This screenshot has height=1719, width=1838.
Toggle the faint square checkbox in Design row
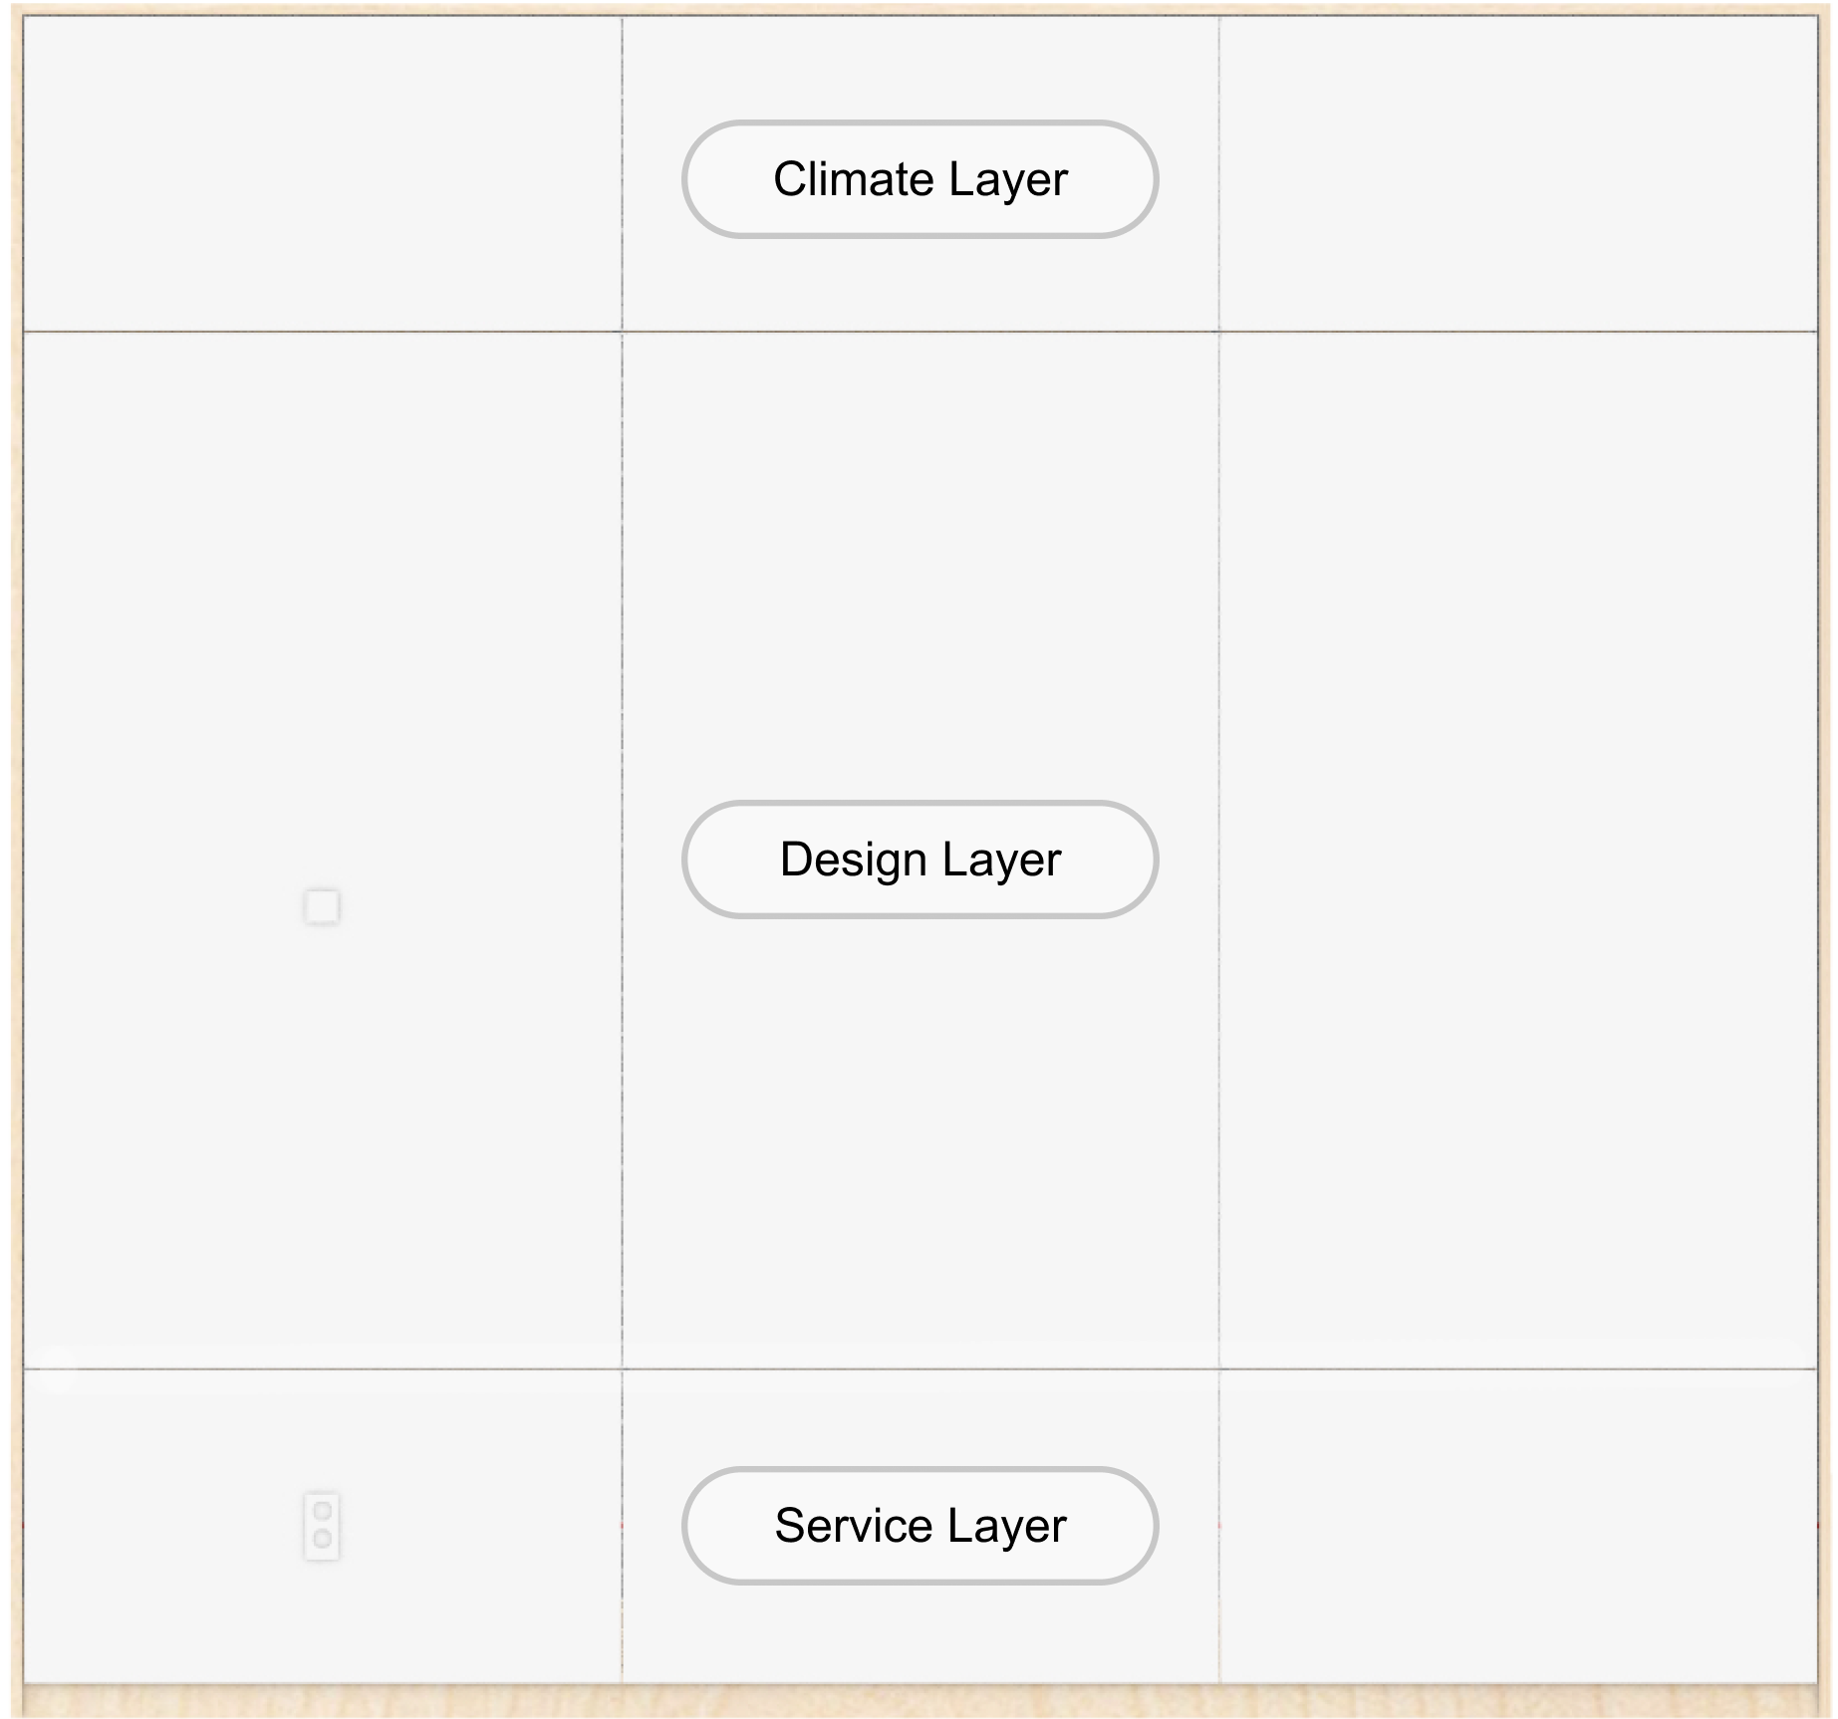[322, 906]
